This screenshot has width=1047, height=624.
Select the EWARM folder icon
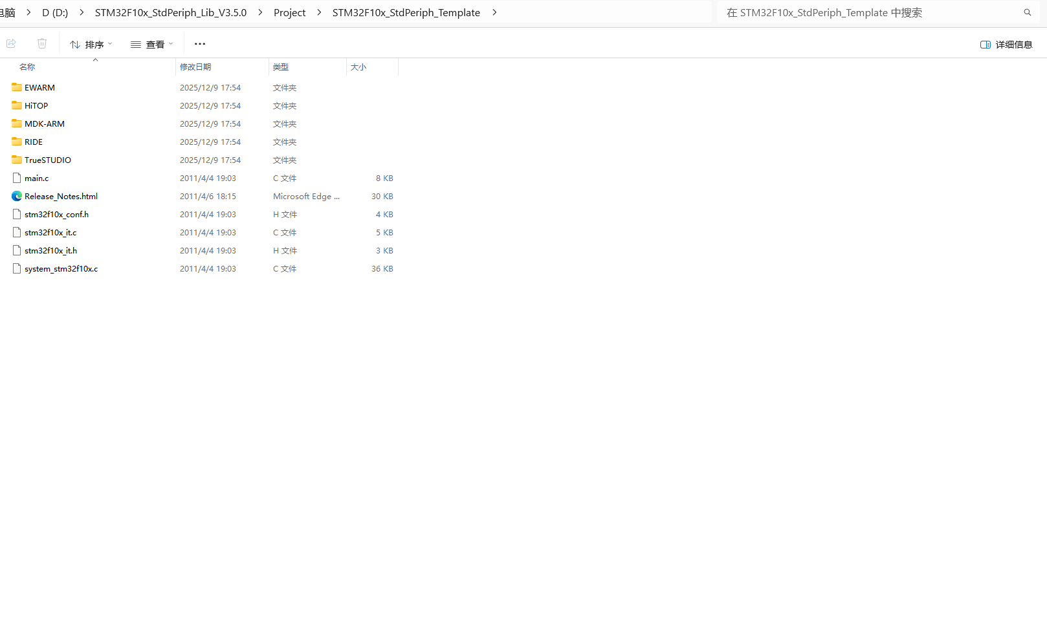pos(17,87)
